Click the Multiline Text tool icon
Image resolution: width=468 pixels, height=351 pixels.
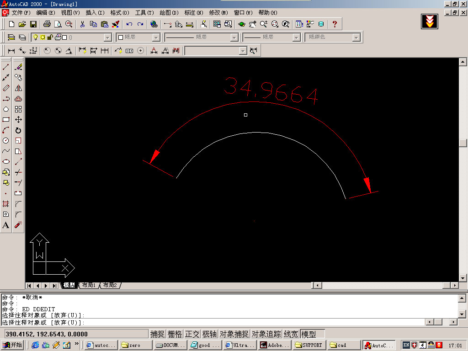click(x=6, y=225)
